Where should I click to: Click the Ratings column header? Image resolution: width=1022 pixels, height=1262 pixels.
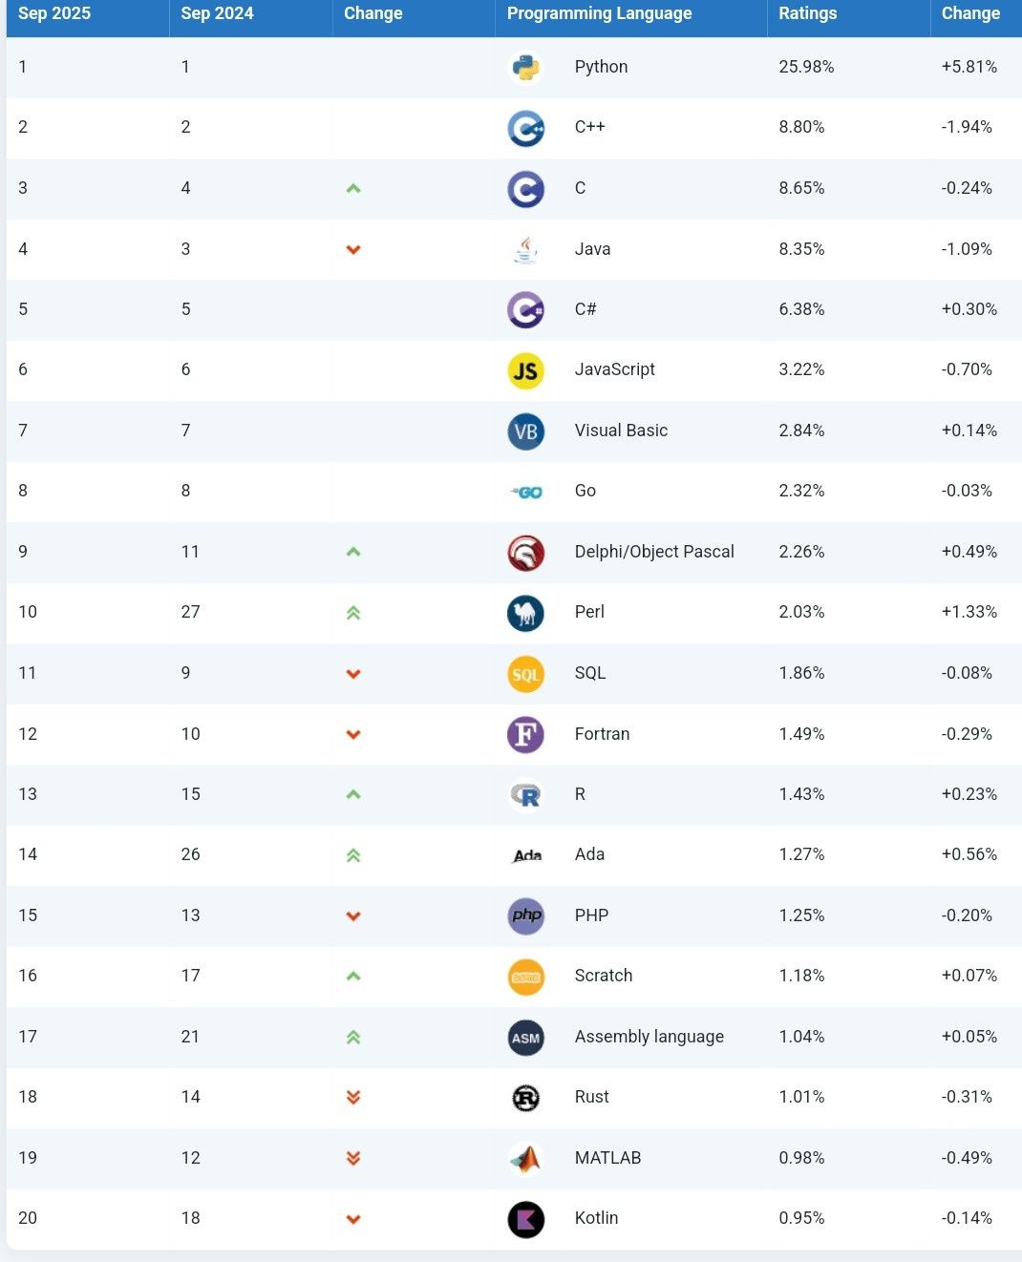click(x=807, y=13)
